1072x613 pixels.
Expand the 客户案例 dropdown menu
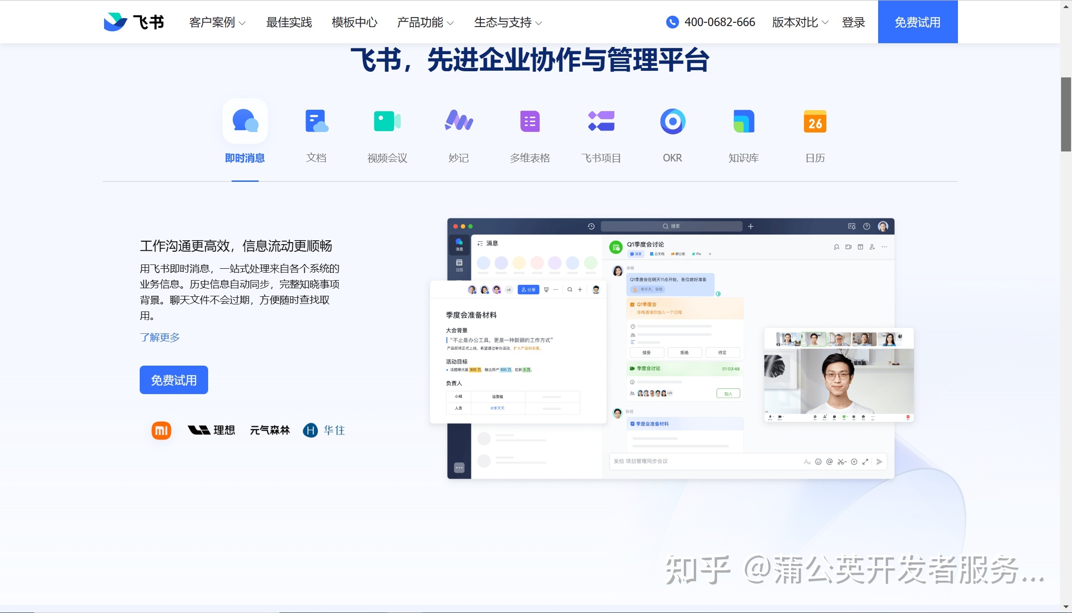[217, 22]
